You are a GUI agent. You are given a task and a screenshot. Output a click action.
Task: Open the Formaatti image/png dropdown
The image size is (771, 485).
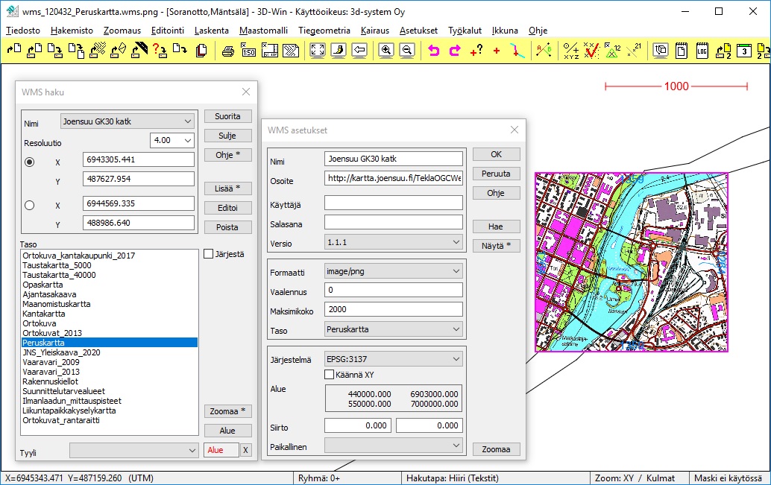click(x=394, y=271)
